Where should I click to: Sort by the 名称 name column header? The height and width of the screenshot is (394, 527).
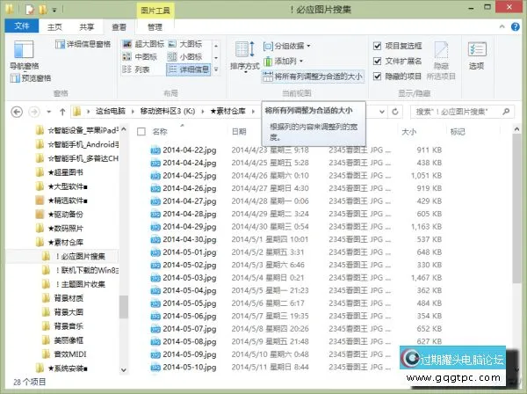click(160, 132)
